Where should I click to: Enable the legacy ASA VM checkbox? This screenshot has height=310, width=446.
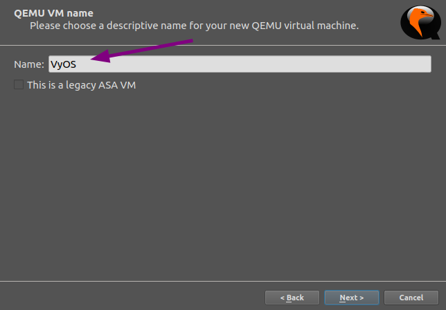pos(19,85)
